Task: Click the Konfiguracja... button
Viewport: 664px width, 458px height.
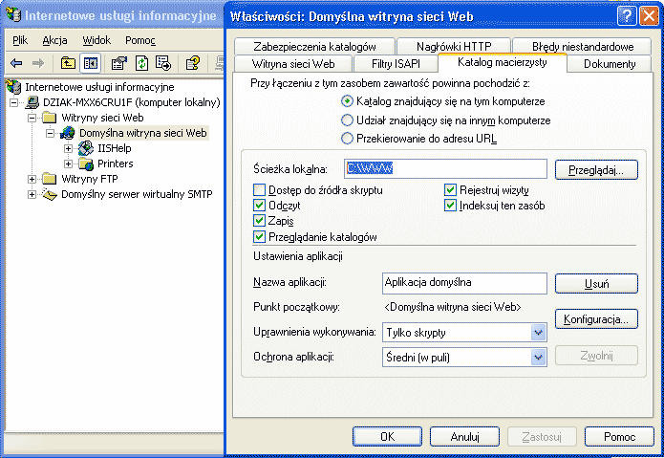Action: click(x=596, y=319)
